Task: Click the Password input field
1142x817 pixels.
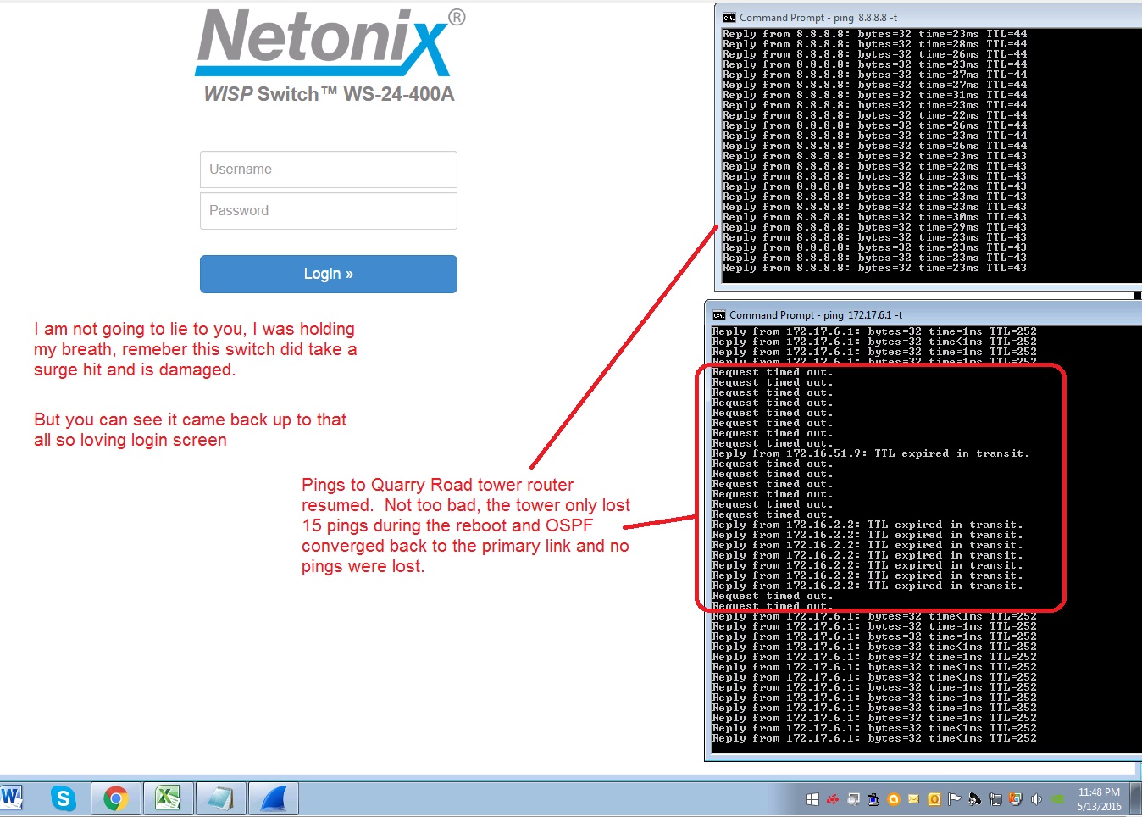Action: [x=329, y=211]
